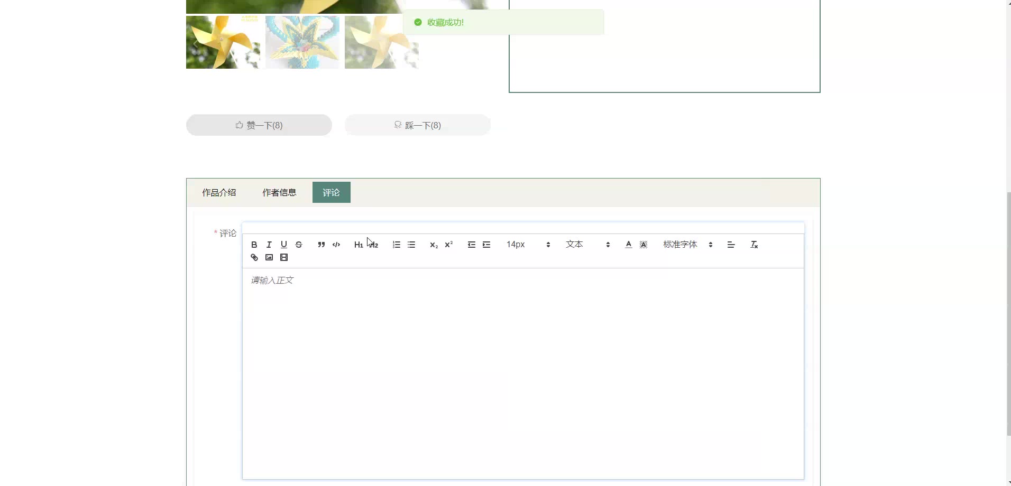Create an ordered numbered list
Image resolution: width=1011 pixels, height=486 pixels.
397,245
